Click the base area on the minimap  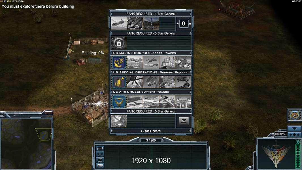point(44,134)
